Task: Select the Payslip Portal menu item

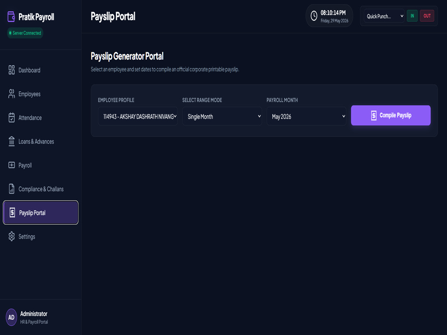Action: click(x=41, y=213)
